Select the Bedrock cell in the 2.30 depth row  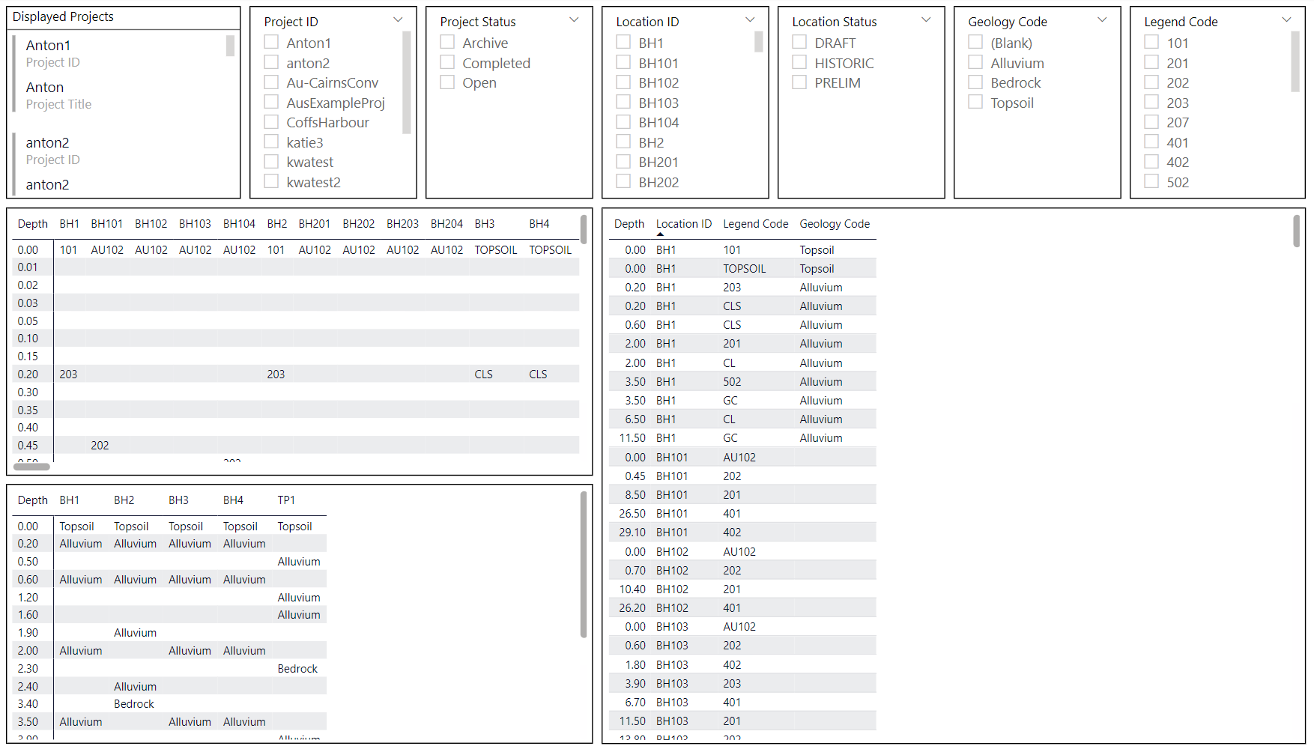click(x=297, y=669)
